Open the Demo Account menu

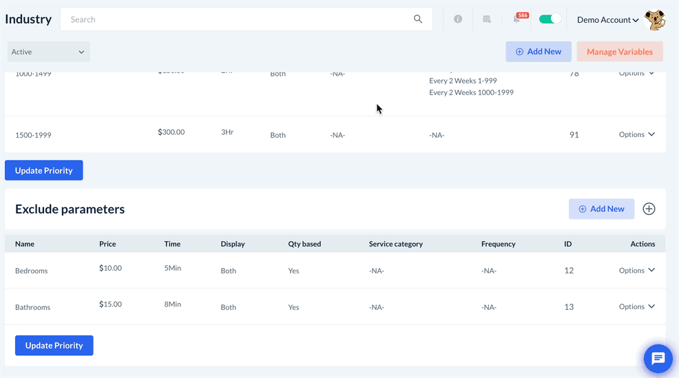pyautogui.click(x=607, y=20)
